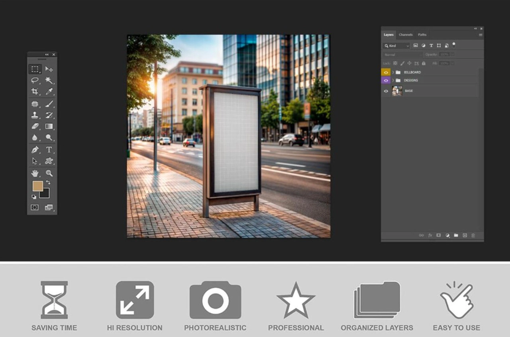The image size is (510, 337).
Task: Switch to the Channels tab
Action: [x=406, y=35]
